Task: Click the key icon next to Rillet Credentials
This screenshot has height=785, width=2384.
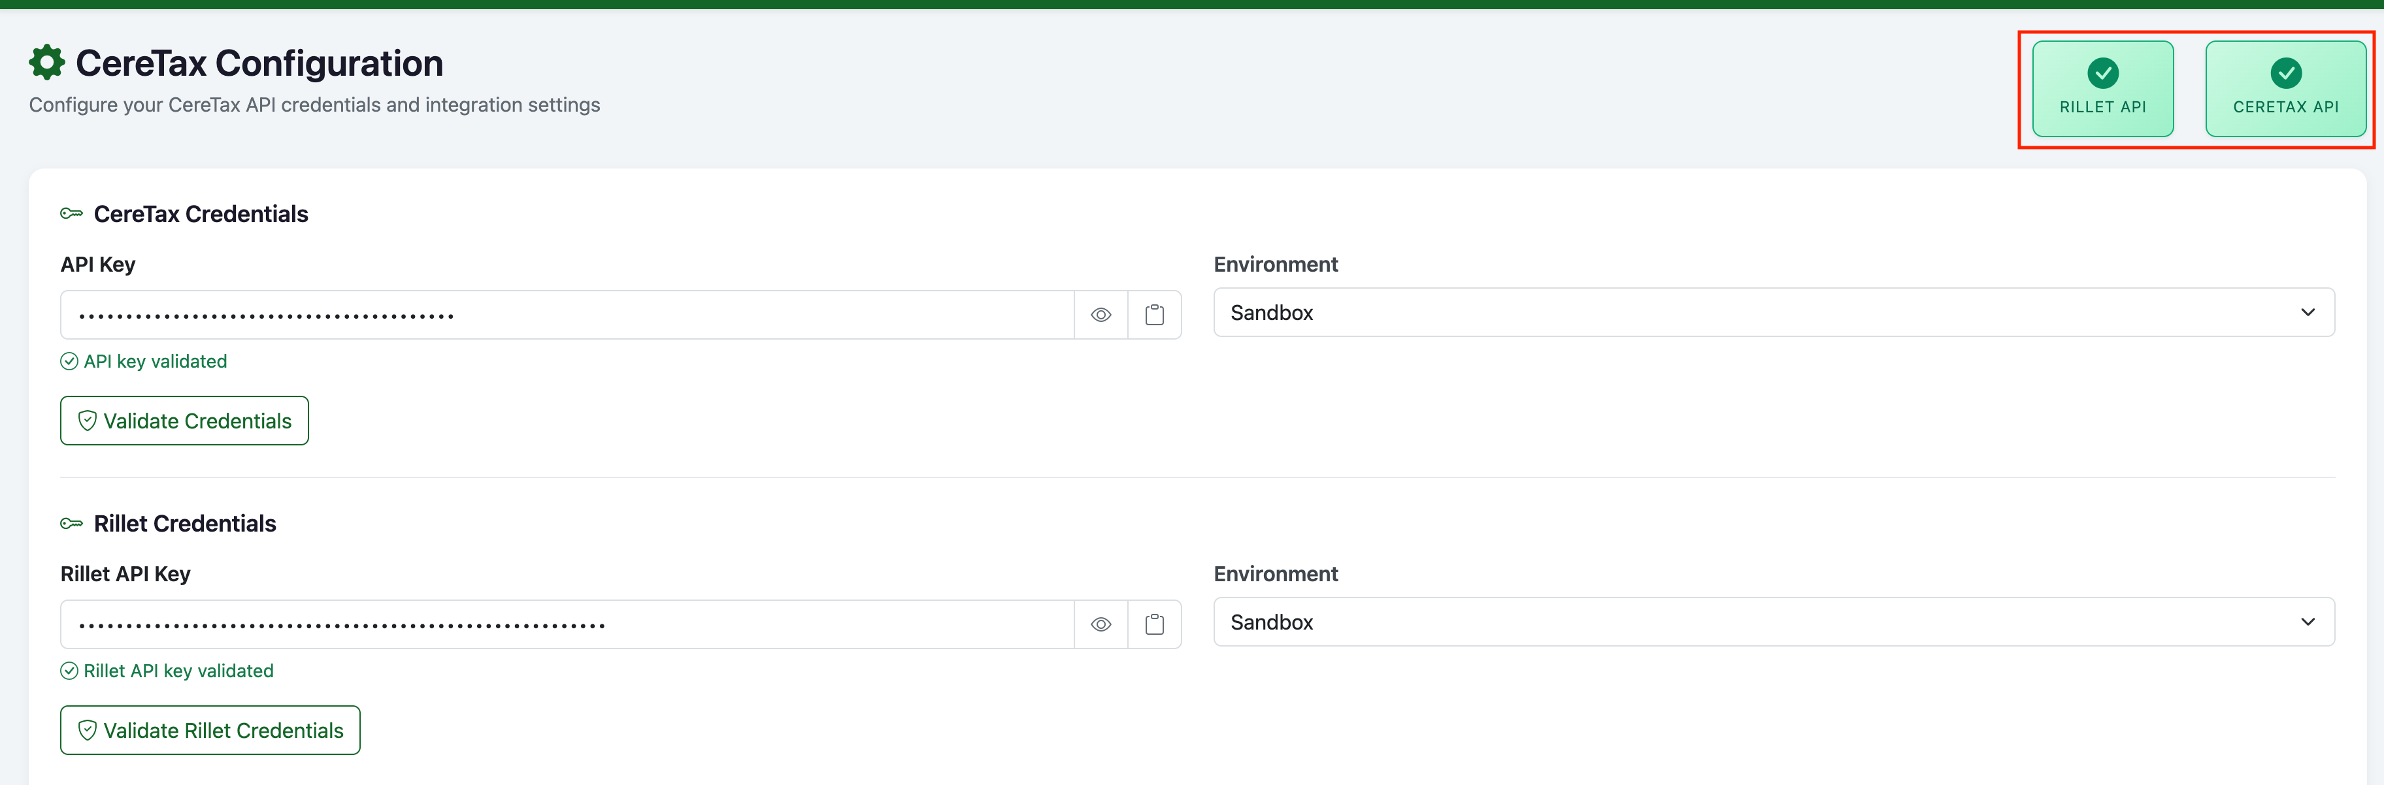Action: pyautogui.click(x=71, y=523)
